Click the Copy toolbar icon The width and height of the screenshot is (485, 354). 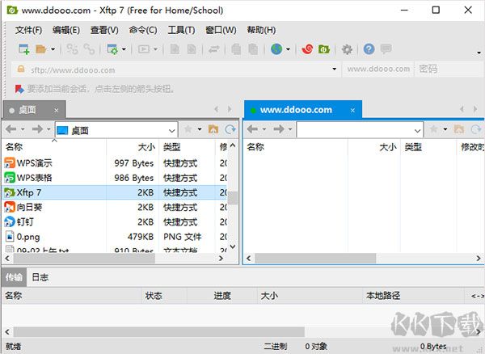tap(236, 49)
